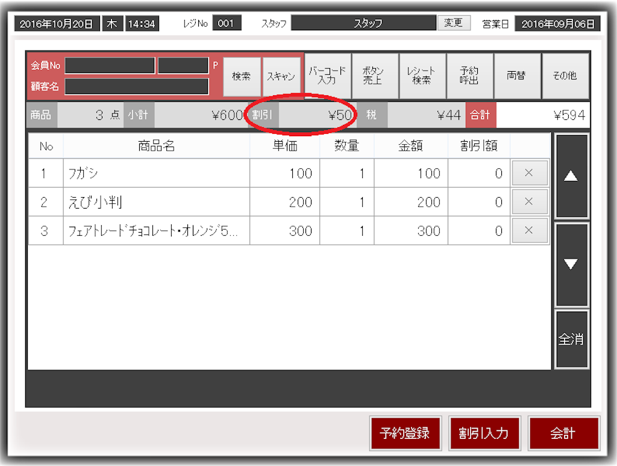Select ボタン売上 (button sales)
Image resolution: width=617 pixels, height=466 pixels.
tap(375, 76)
